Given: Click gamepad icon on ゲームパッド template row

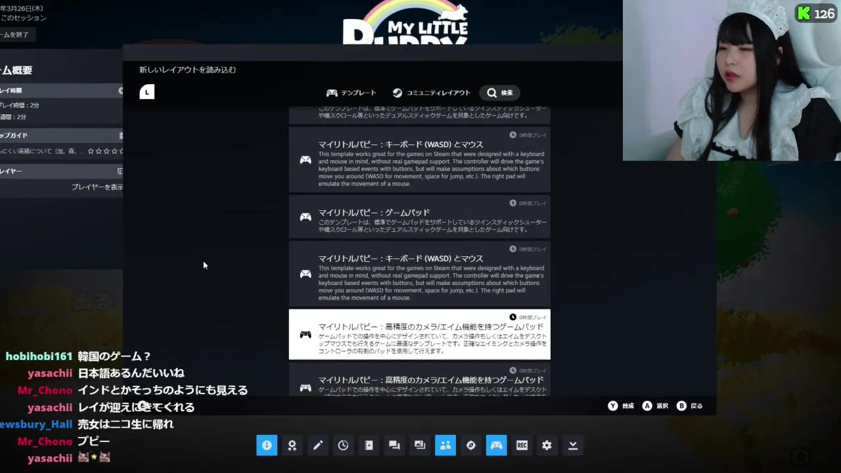Looking at the screenshot, I should tap(306, 217).
